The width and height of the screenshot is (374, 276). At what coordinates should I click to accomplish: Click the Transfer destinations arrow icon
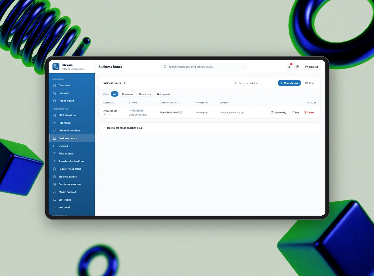(x=54, y=161)
